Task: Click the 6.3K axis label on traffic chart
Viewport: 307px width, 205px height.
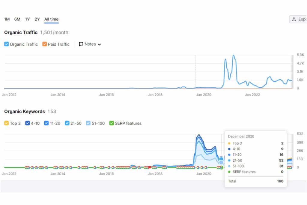Action: point(300,55)
